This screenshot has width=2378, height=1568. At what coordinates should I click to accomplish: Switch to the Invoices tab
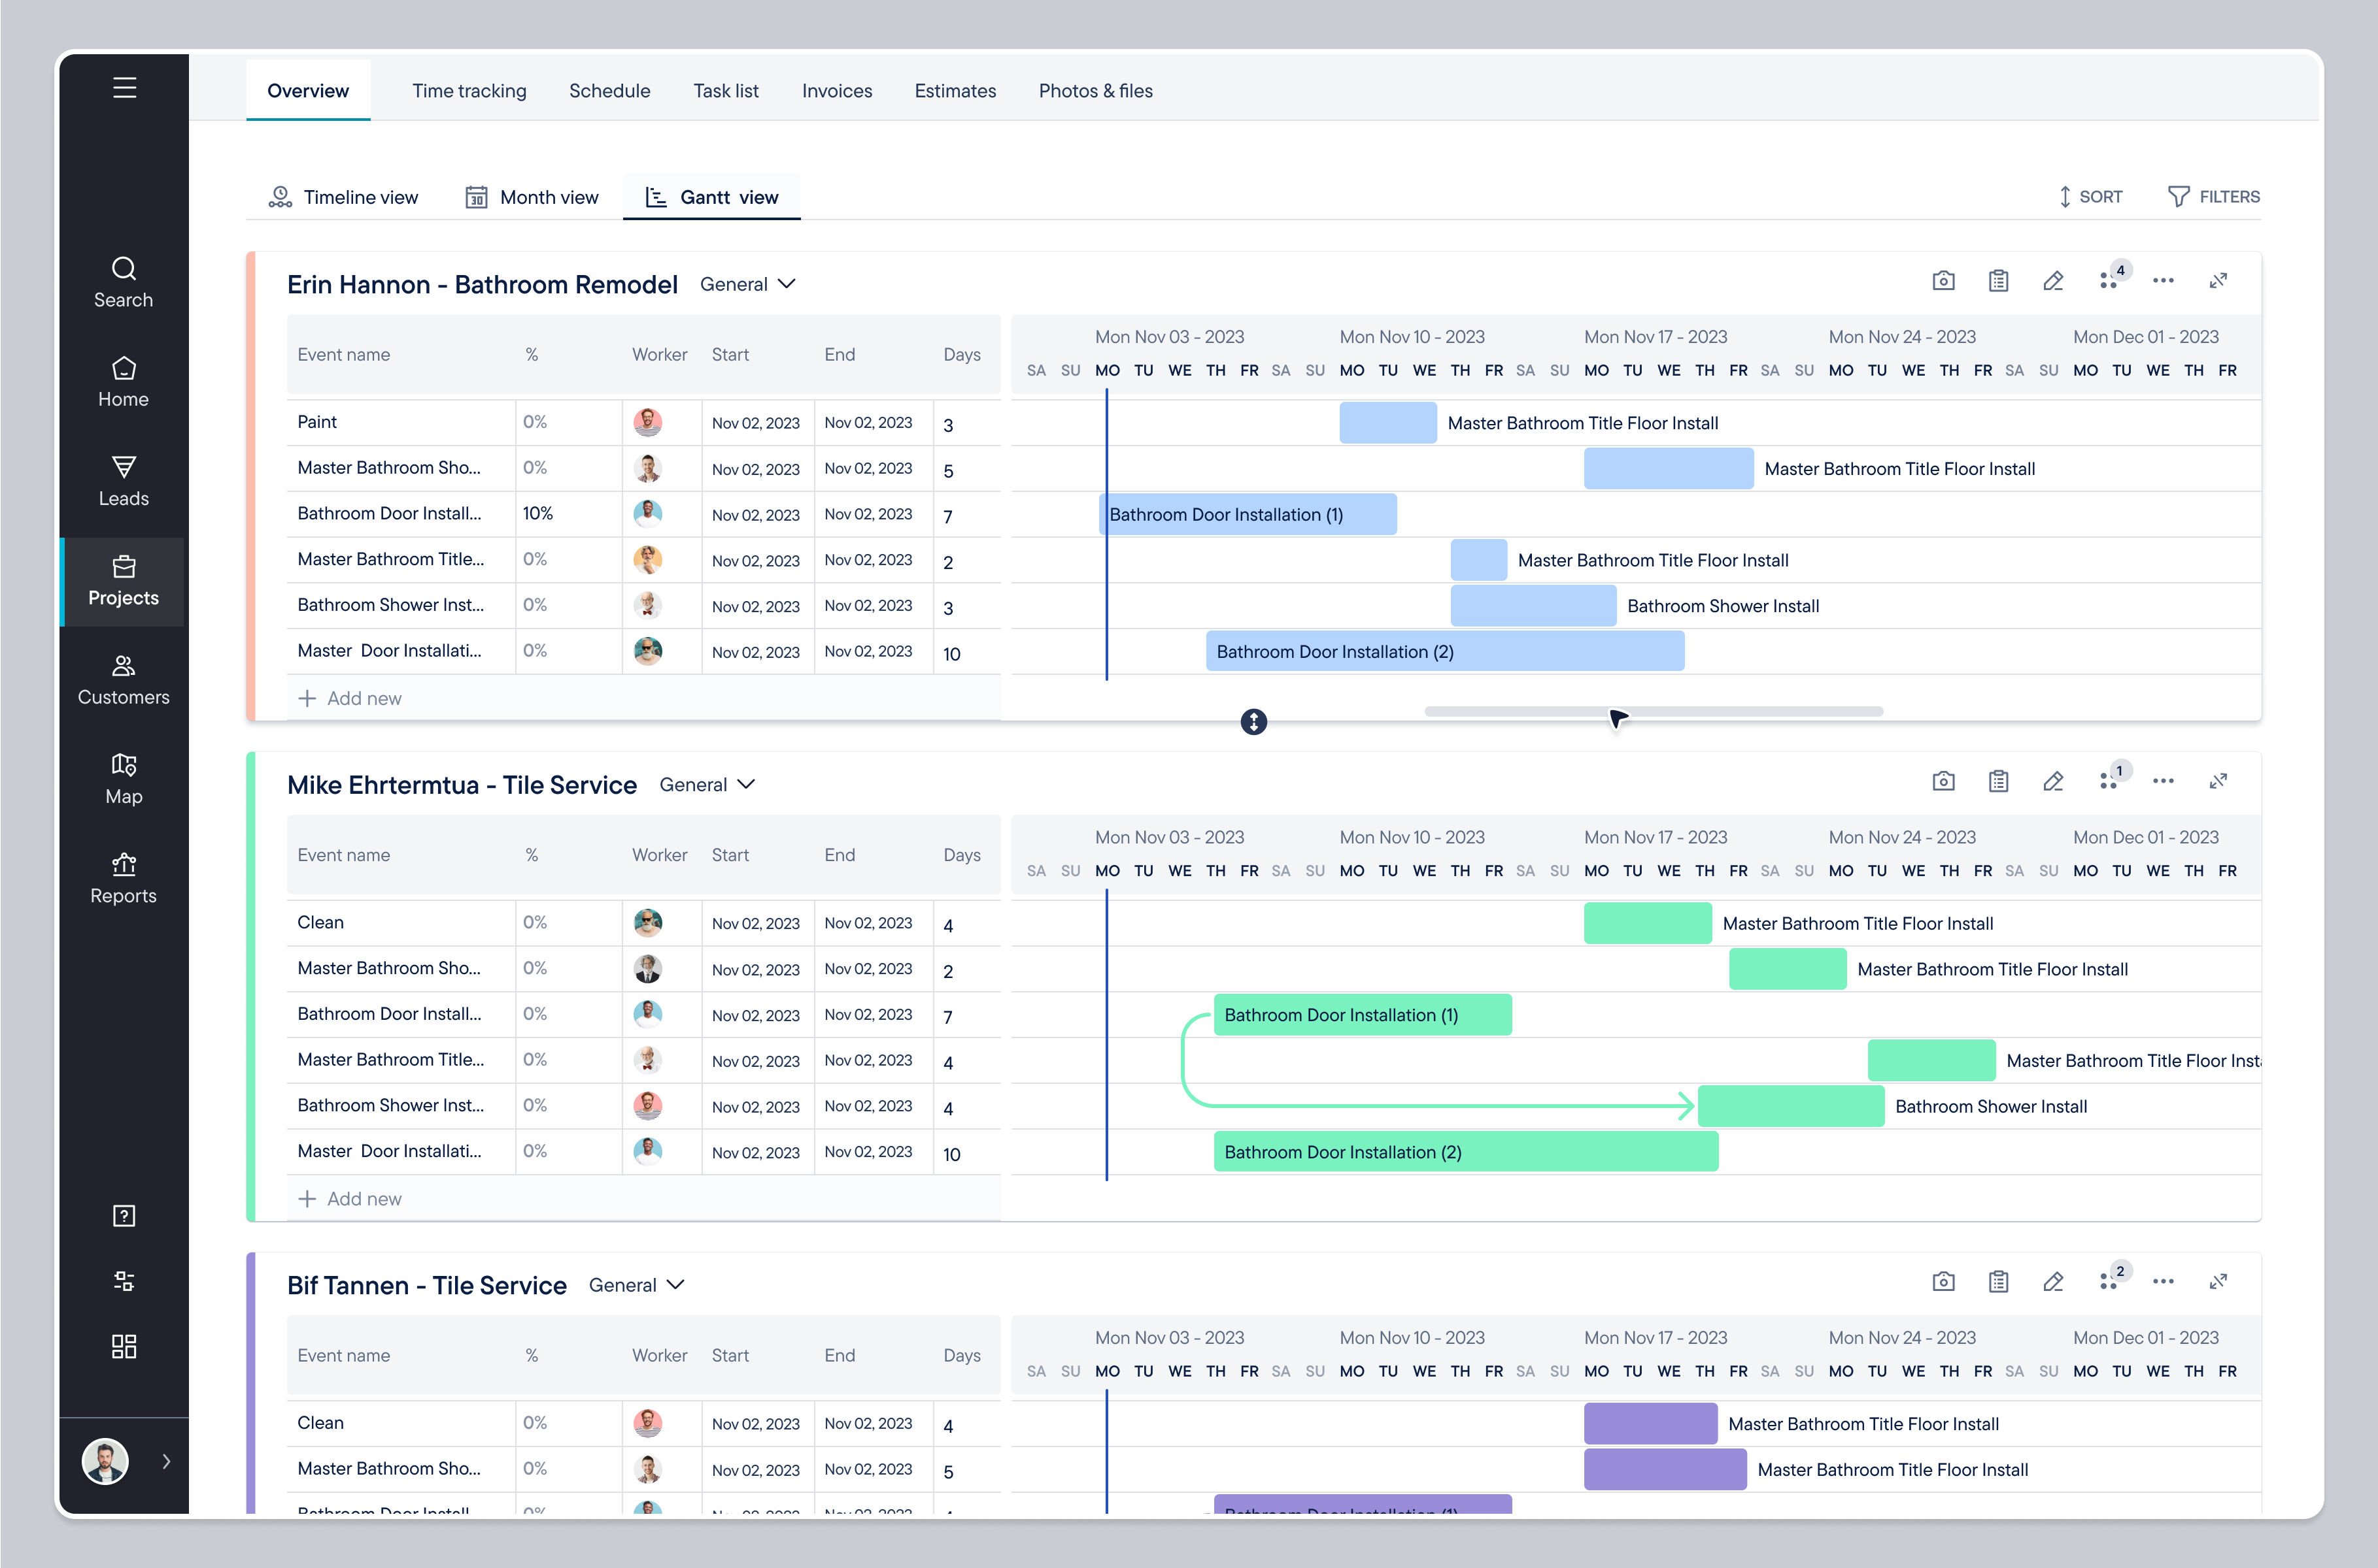coord(837,90)
